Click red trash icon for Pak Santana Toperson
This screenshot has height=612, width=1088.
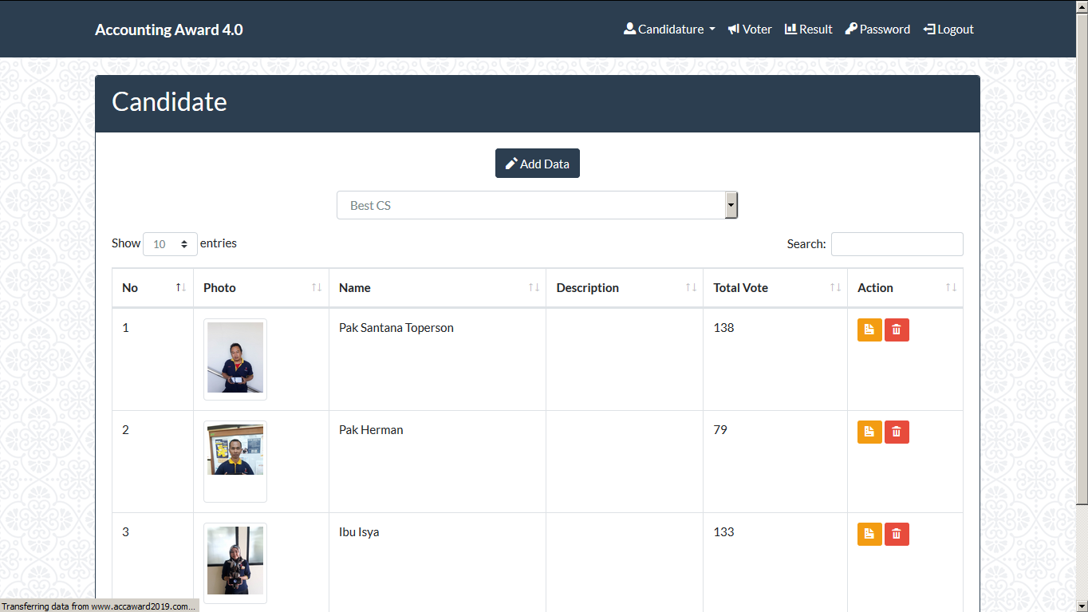897,330
